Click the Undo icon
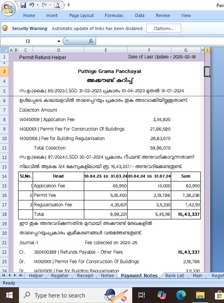The height and width of the screenshot is (303, 224). point(32,5)
